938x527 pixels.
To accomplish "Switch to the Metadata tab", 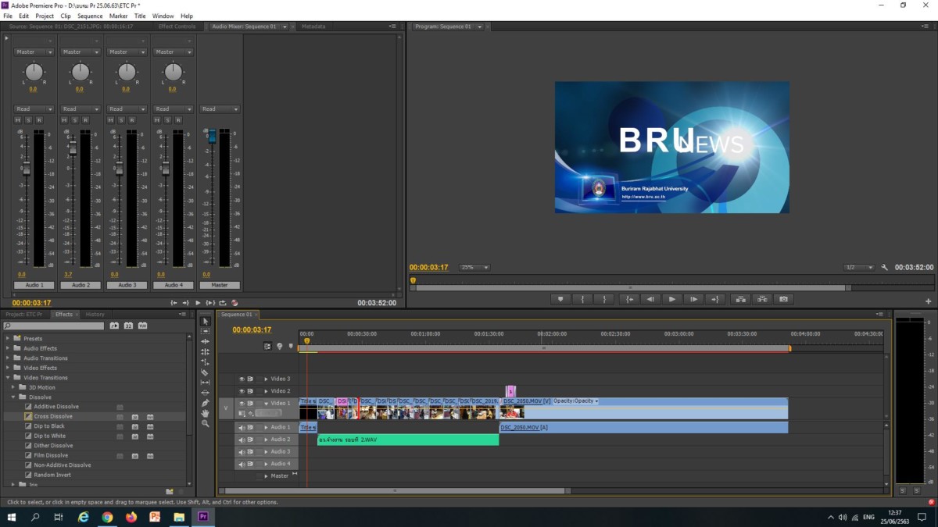I will pos(313,26).
